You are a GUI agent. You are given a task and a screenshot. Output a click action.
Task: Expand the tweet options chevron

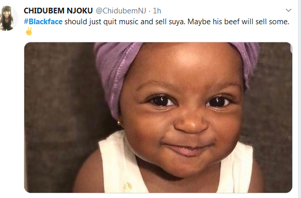tap(289, 10)
